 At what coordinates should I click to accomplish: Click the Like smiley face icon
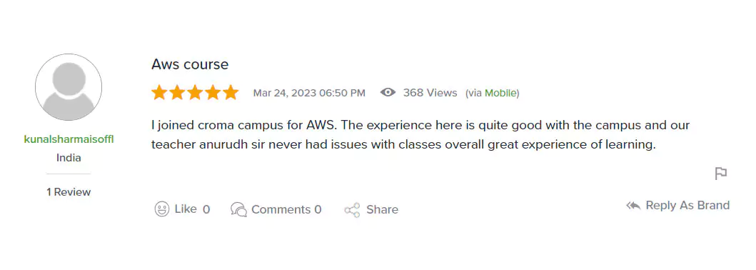point(162,209)
